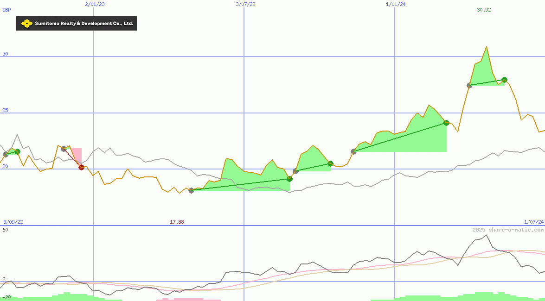
Task: Click the 60 indicator axis label
Action: pyautogui.click(x=5, y=230)
